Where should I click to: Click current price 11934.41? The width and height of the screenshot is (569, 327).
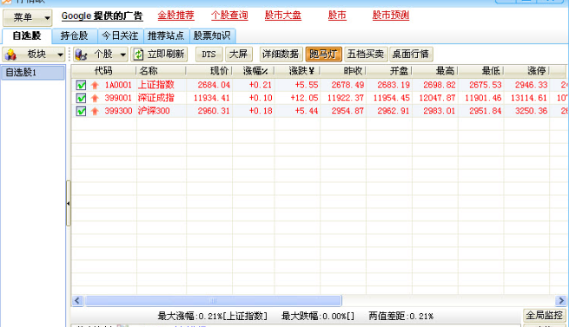[212, 98]
